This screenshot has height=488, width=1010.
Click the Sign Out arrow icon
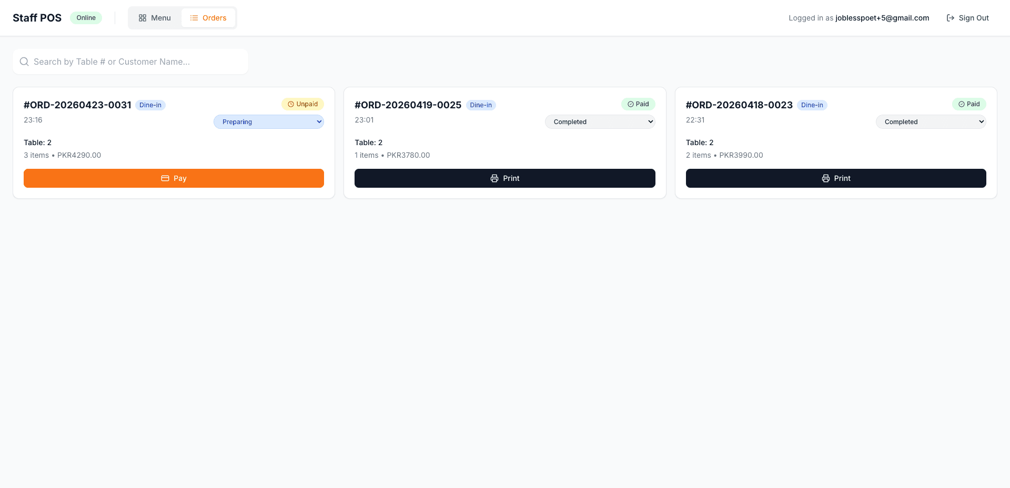click(x=951, y=18)
